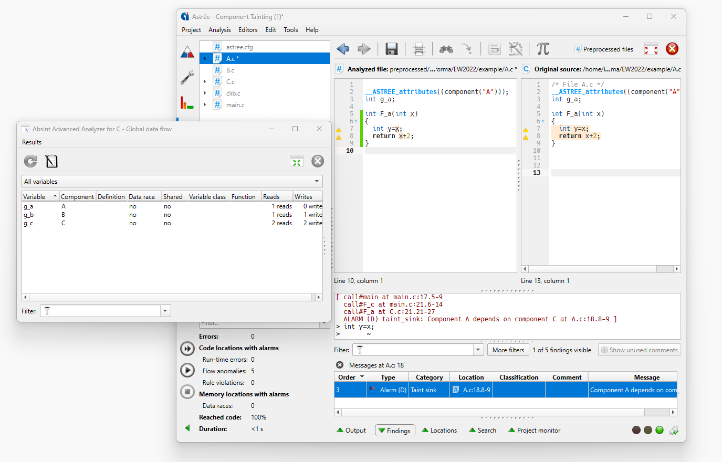Click the eraser icon in bottom right corner
722x462 pixels.
point(674,430)
